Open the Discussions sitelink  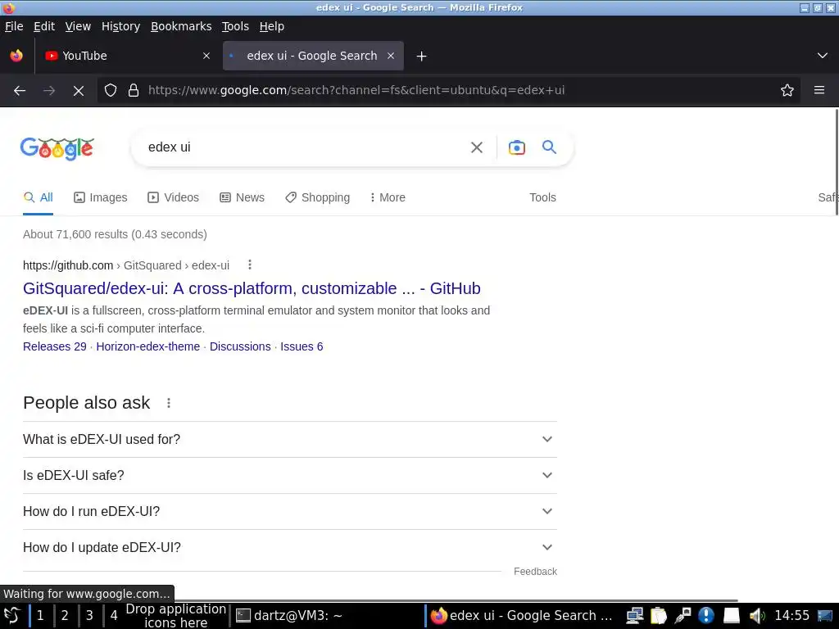point(240,346)
